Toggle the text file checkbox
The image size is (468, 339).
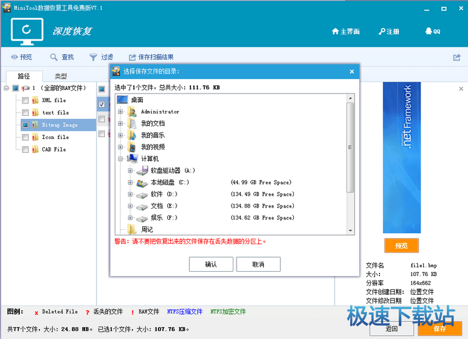click(26, 112)
